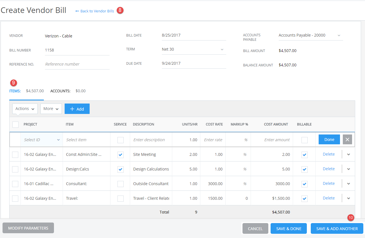
Task: Click the Bill Number field
Action: [x=77, y=50]
